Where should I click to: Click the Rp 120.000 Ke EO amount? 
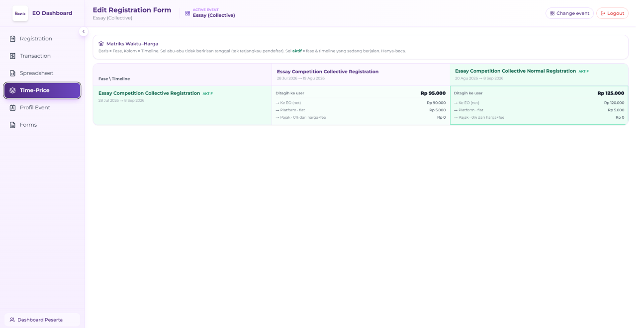pos(614,103)
